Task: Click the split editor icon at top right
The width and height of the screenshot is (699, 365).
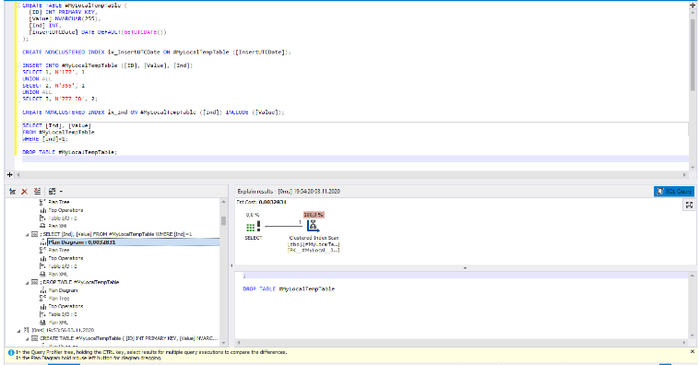Action: (x=693, y=6)
